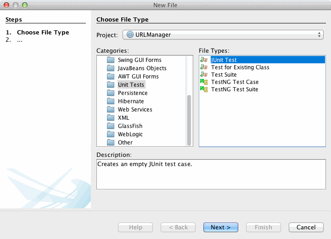331x239 pixels.
Task: Choose the Persistence category
Action: (x=133, y=93)
